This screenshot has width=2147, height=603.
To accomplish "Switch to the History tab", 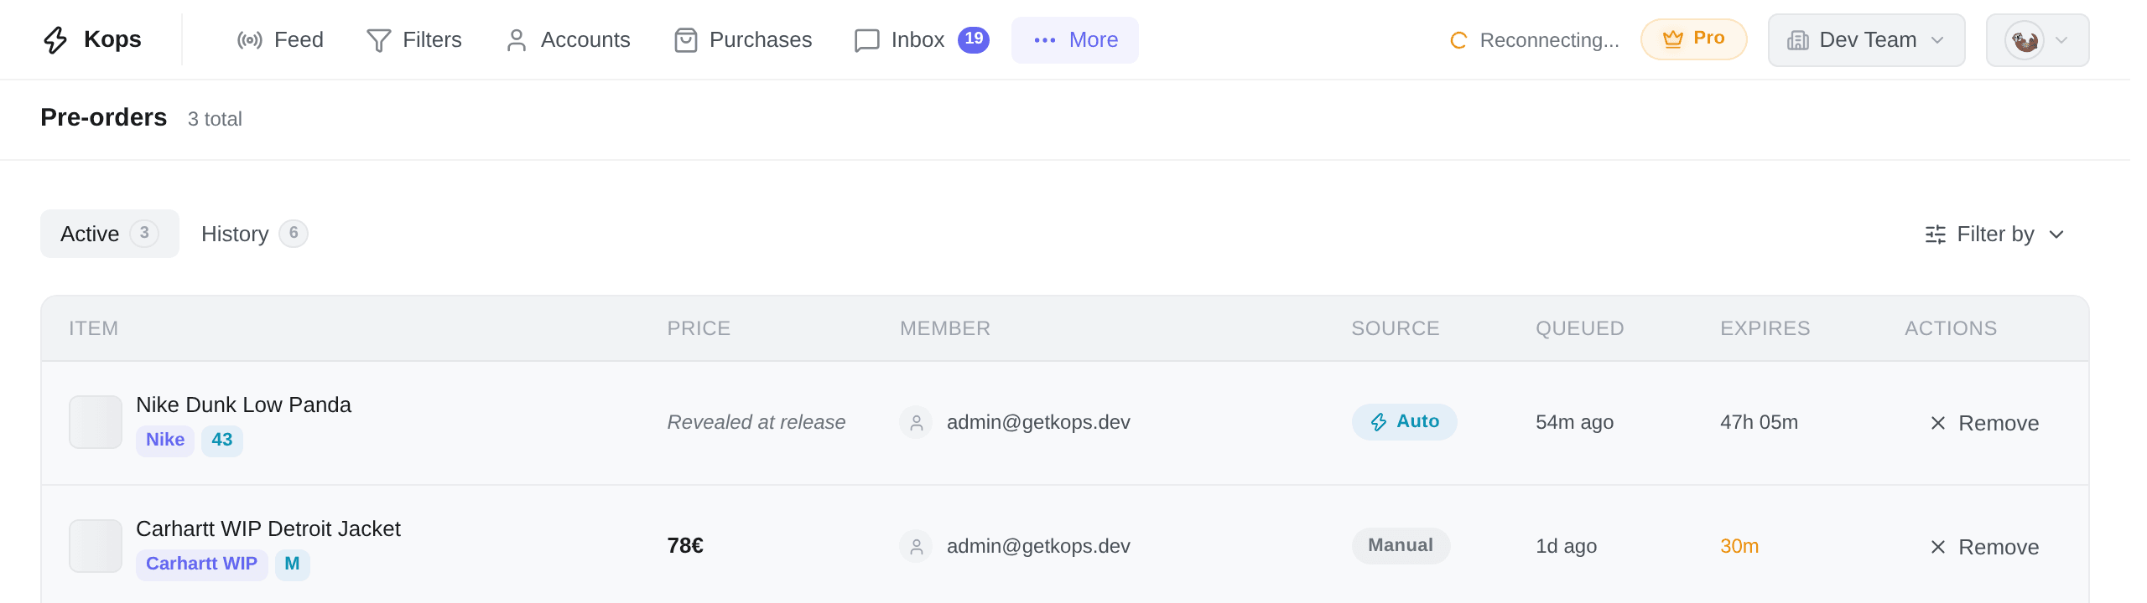I will [x=254, y=234].
